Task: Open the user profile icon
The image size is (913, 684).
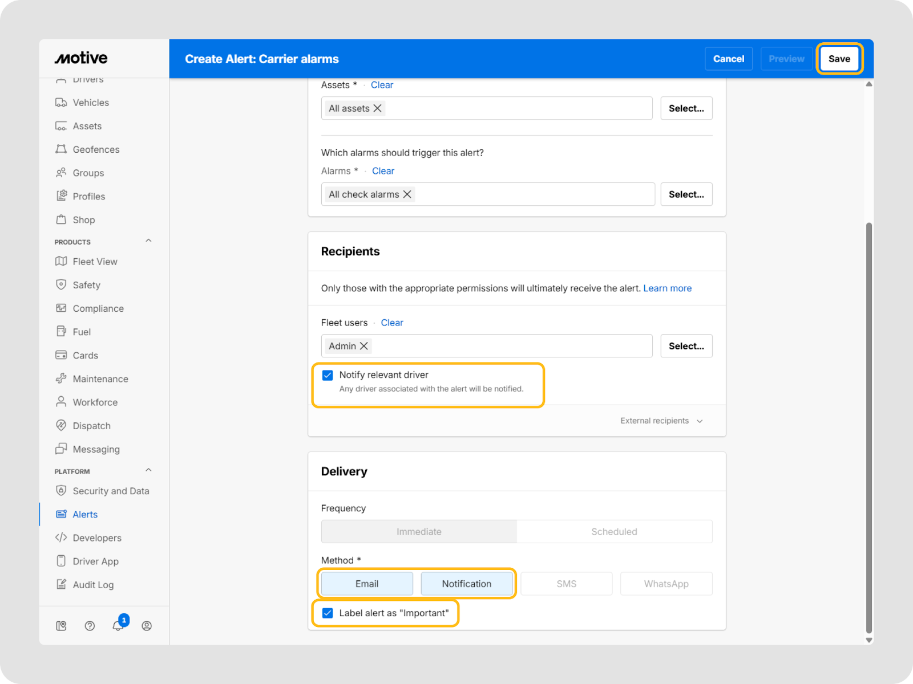Action: pos(147,626)
